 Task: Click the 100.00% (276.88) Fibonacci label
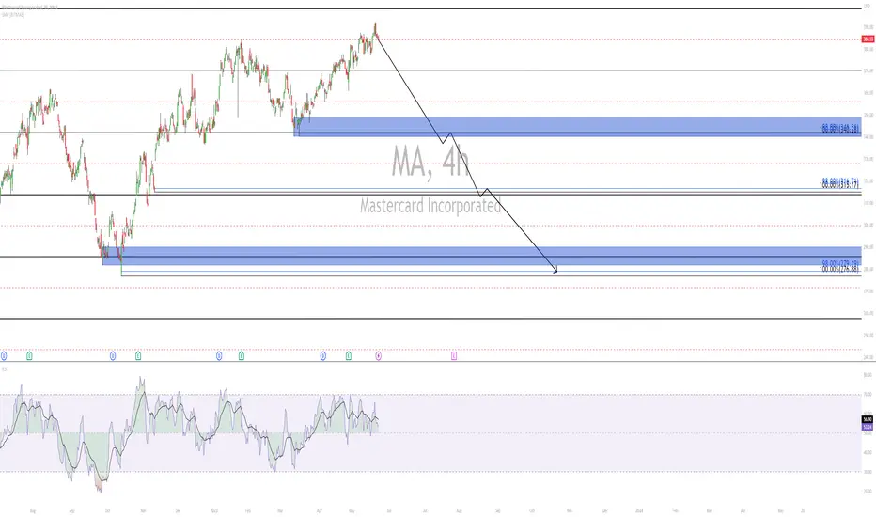(x=838, y=270)
